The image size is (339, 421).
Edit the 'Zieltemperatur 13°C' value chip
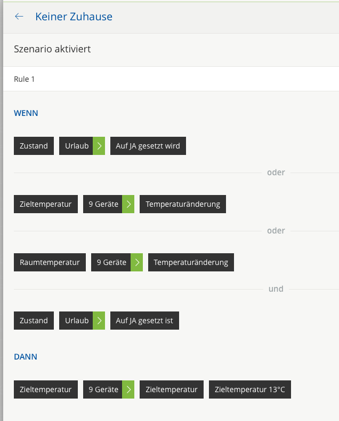click(249, 389)
